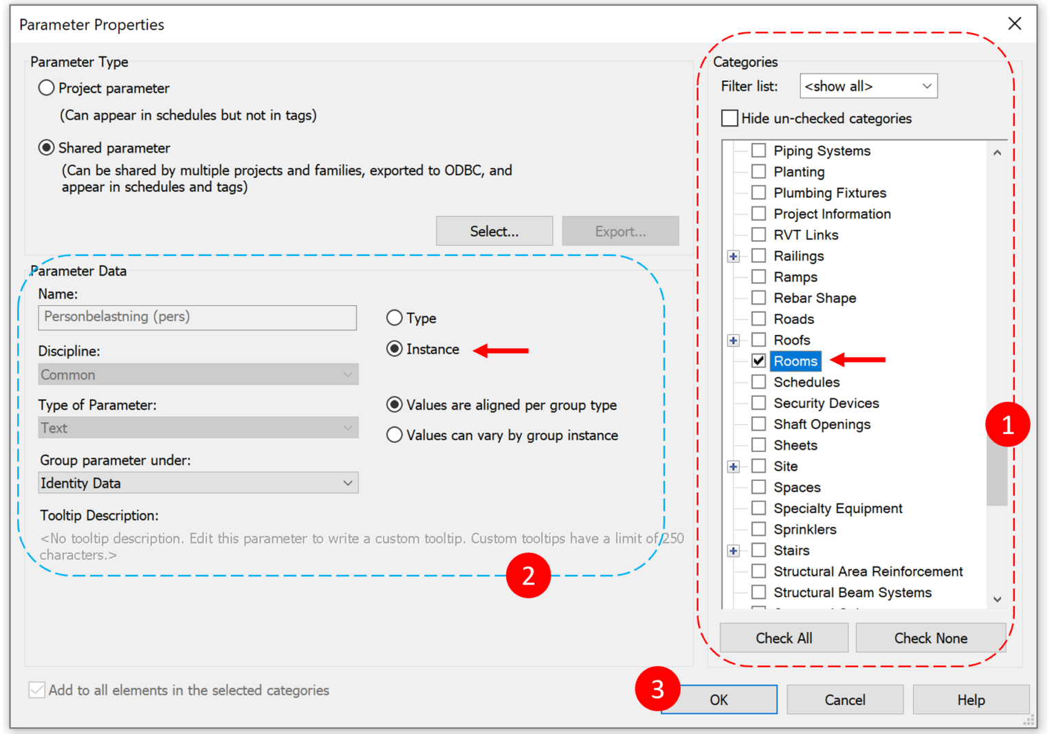Screen dimensions: 1056x734
Task: Open the greyed-out Type of Parameter dropdown
Action: (x=198, y=428)
